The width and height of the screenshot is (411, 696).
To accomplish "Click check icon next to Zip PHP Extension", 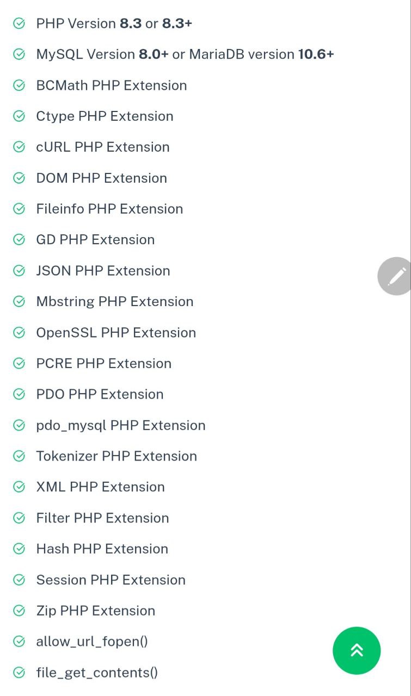I will [x=19, y=611].
